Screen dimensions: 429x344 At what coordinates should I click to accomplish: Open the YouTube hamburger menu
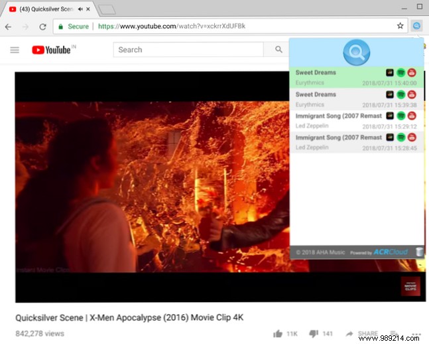(15, 50)
